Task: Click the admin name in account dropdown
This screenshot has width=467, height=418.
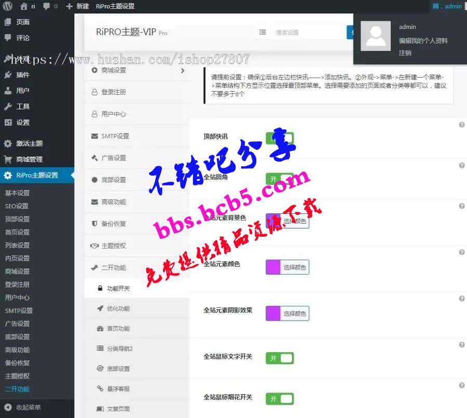Action: [x=407, y=27]
